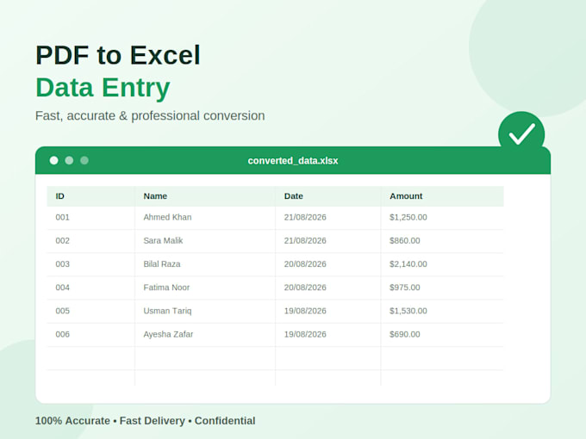Viewport: 586px width, 439px height.
Task: Click Ayesha Zafar's date 19/08/2026
Action: click(327, 335)
